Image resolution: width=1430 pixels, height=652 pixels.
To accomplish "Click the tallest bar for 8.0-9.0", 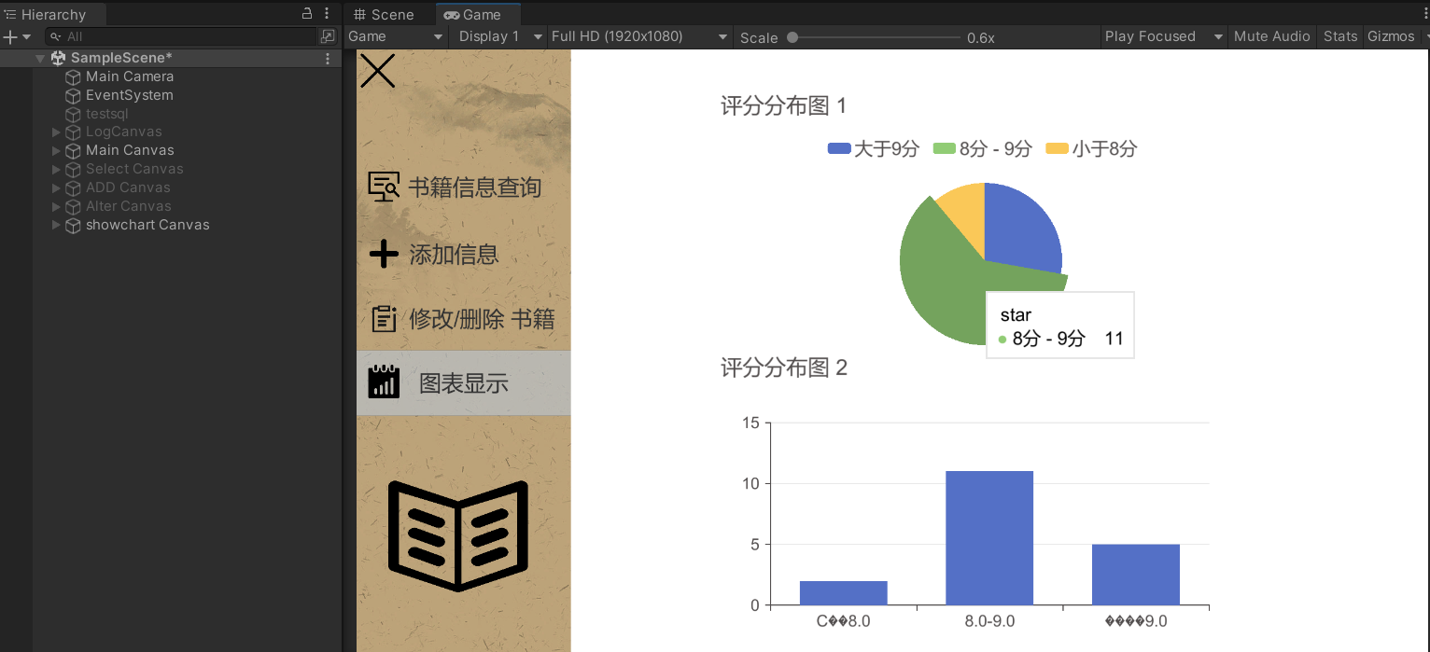I will coord(989,538).
